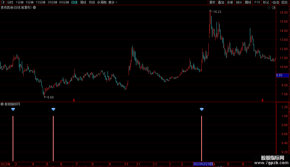The image size is (290, 167).
Task: Expand the 麦克奥迪 chart title dropdown
Action: 34,8
